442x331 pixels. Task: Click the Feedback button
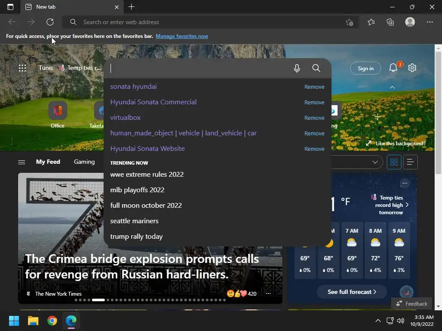click(411, 304)
